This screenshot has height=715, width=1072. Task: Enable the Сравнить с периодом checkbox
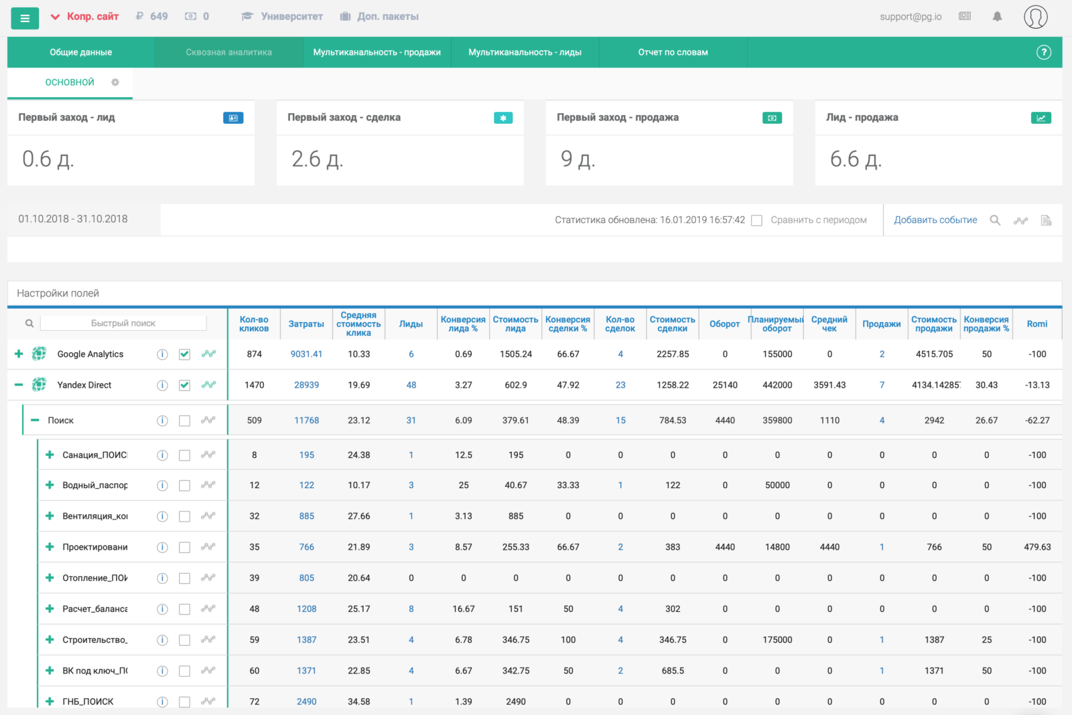[x=757, y=220]
